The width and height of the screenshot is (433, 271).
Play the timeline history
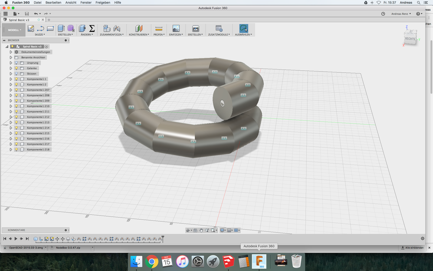(x=16, y=239)
